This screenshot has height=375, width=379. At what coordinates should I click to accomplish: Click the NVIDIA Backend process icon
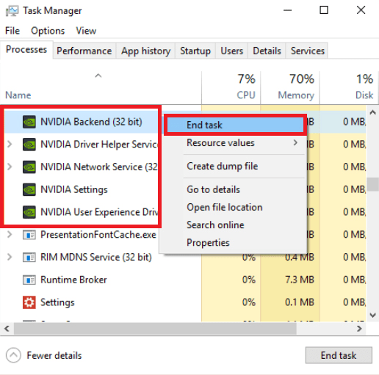29,122
